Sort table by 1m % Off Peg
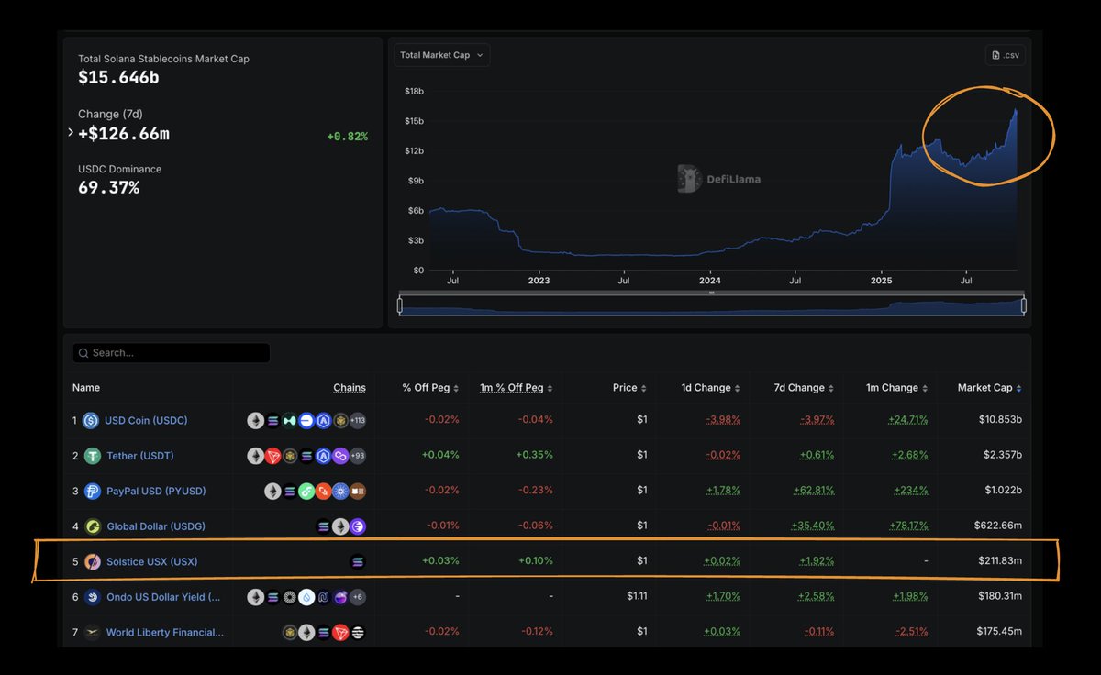1101x675 pixels. pos(517,388)
